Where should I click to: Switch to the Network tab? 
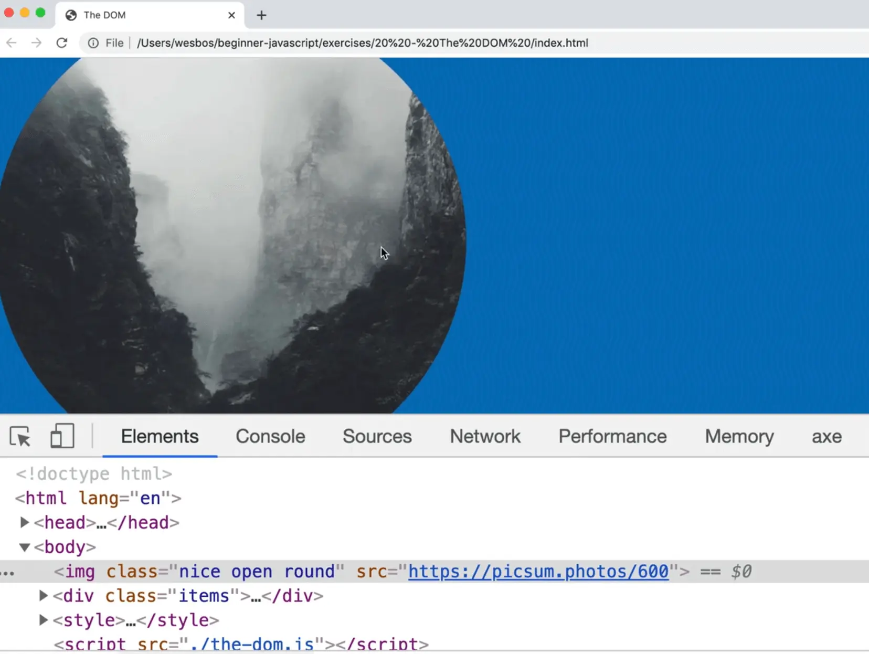[485, 436]
